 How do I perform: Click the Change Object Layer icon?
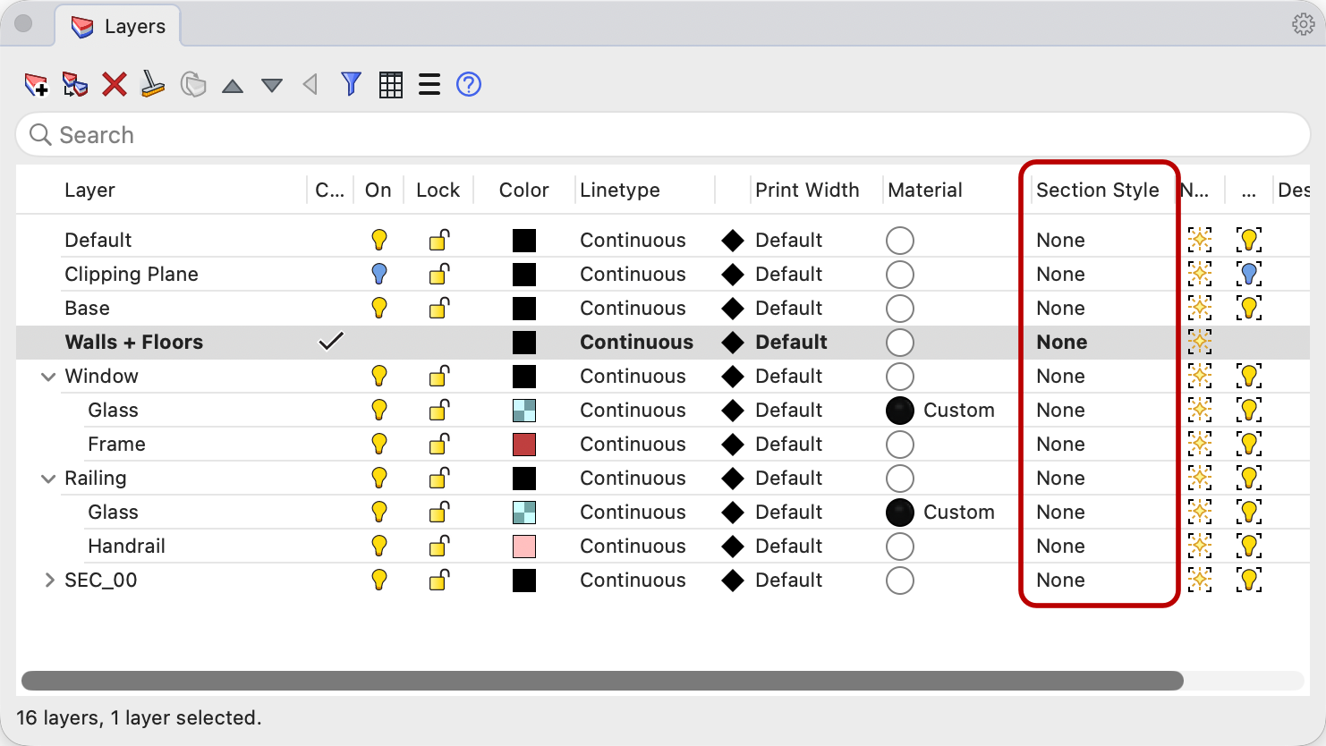(x=193, y=85)
